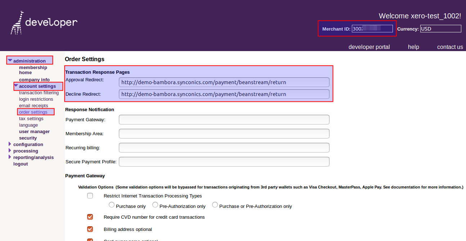The image size is (466, 241).
Task: Select Pre-Authorization only radio option
Action: pos(155,205)
